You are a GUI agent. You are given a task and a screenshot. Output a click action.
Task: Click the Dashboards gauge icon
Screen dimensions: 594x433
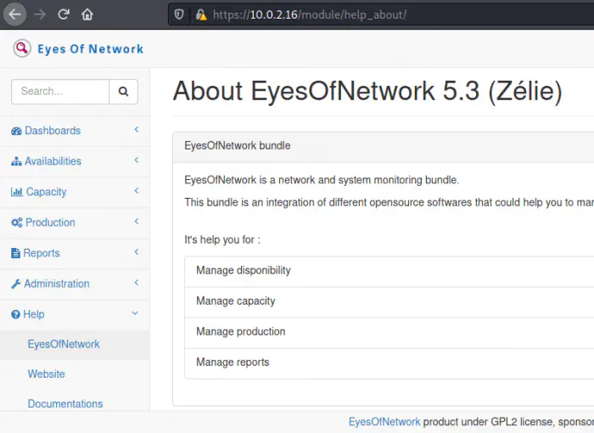pyautogui.click(x=16, y=131)
